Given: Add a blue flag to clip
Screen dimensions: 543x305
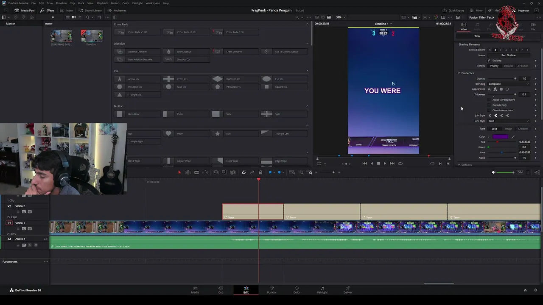Looking at the screenshot, I should [x=270, y=172].
